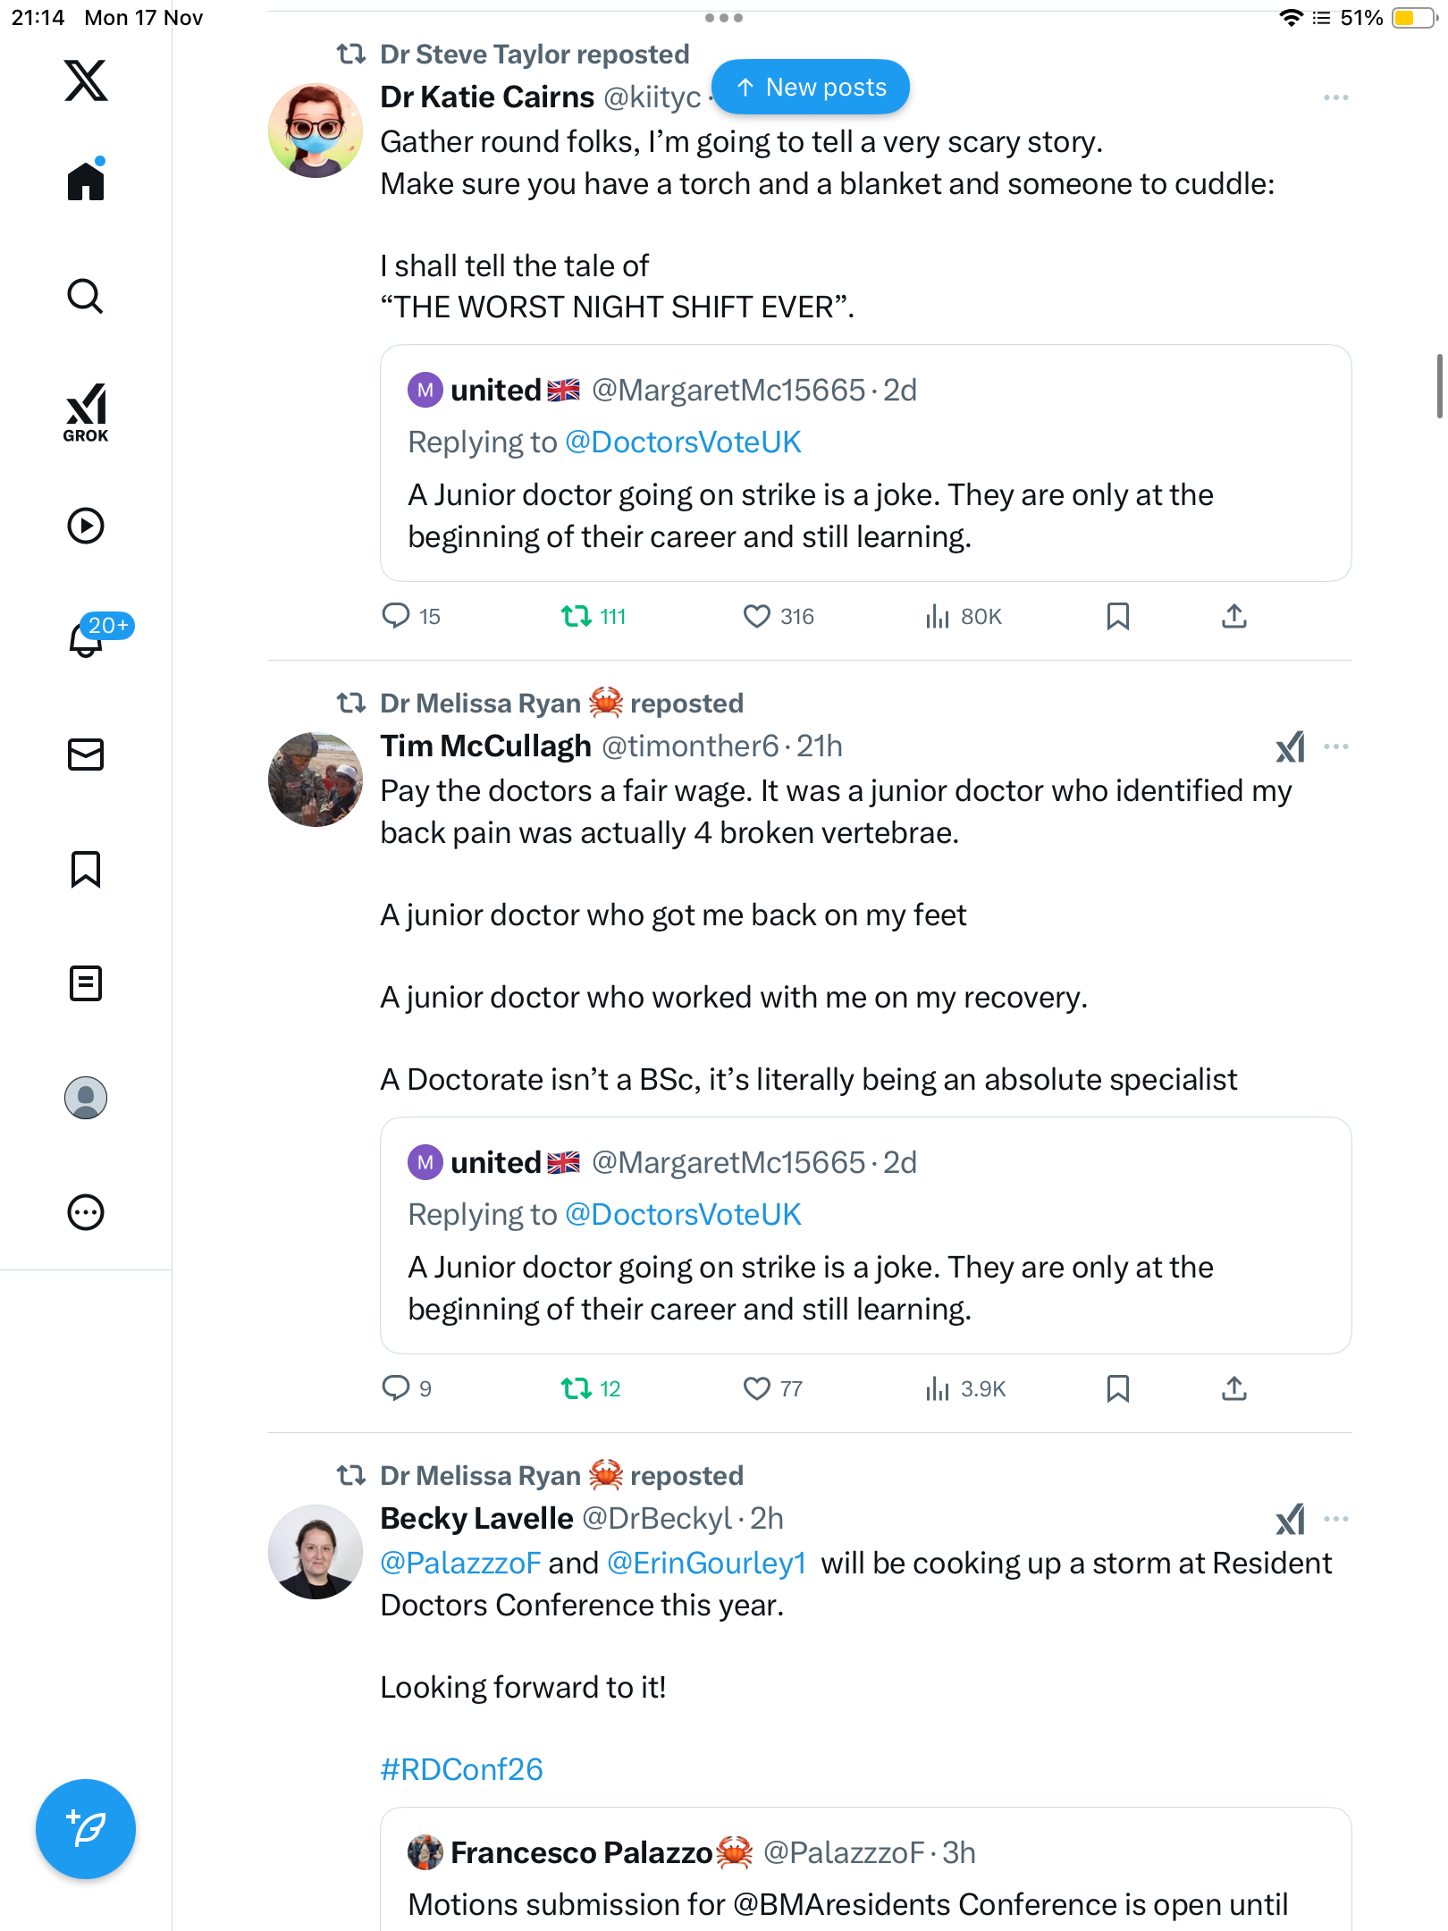Open Notifications with 20+ badge
The width and height of the screenshot is (1448, 1931).
[x=88, y=638]
